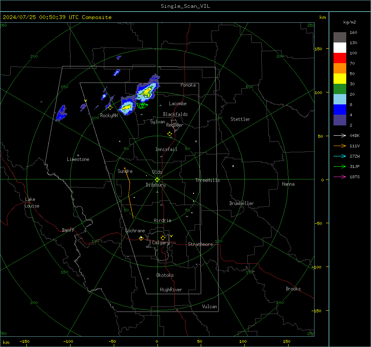Screen dimensions: 371x347
Task: Click the Vulcan city label
Action: (x=209, y=307)
